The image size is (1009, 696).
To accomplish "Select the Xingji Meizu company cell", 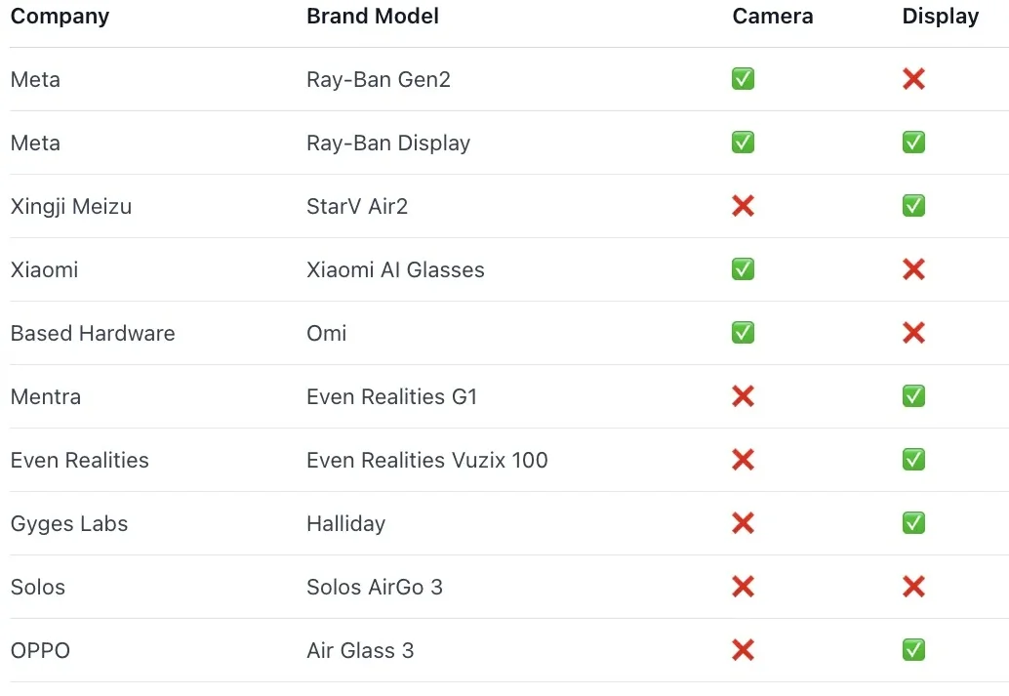I will click(71, 207).
